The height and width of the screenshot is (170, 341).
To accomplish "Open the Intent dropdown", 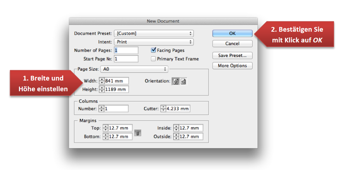I will coord(154,42).
